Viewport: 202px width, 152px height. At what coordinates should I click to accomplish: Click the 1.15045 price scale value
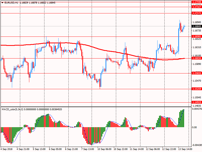click(x=197, y=97)
